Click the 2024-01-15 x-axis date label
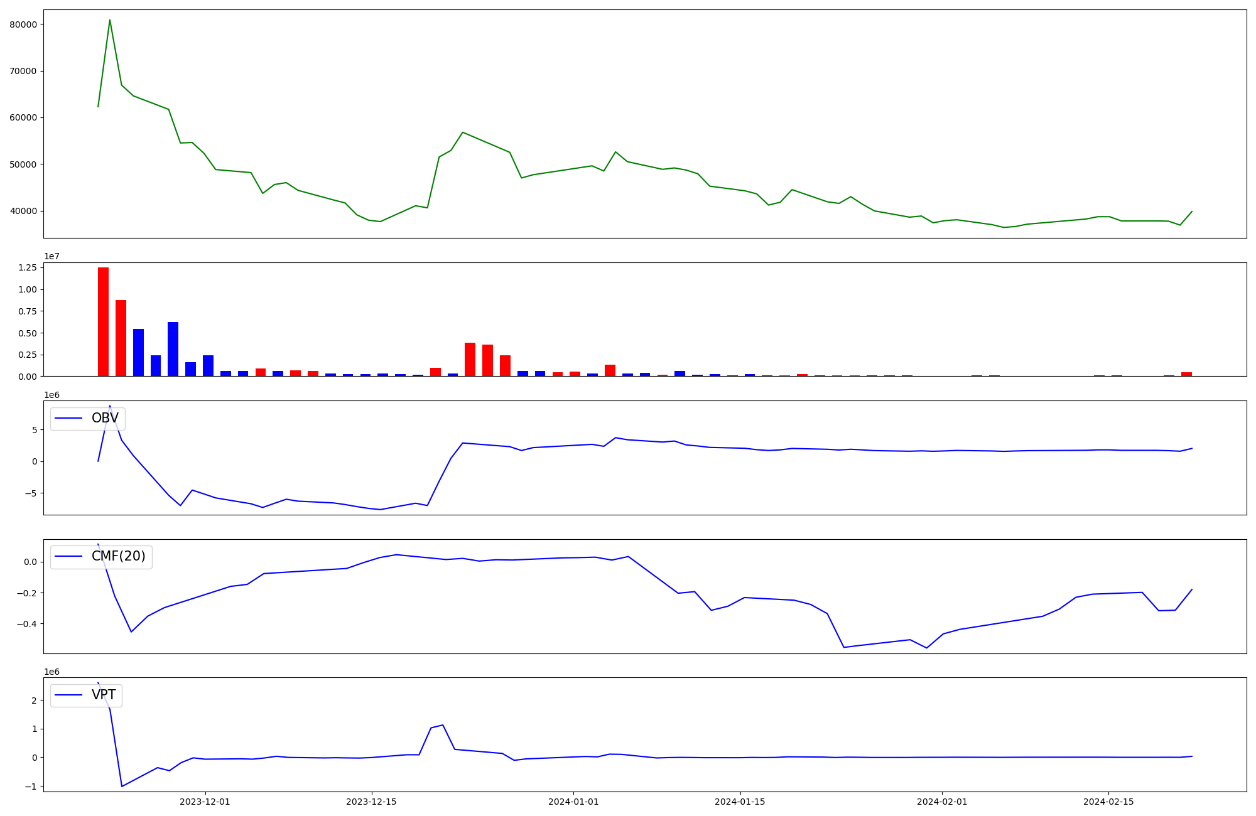The image size is (1256, 816). (740, 802)
